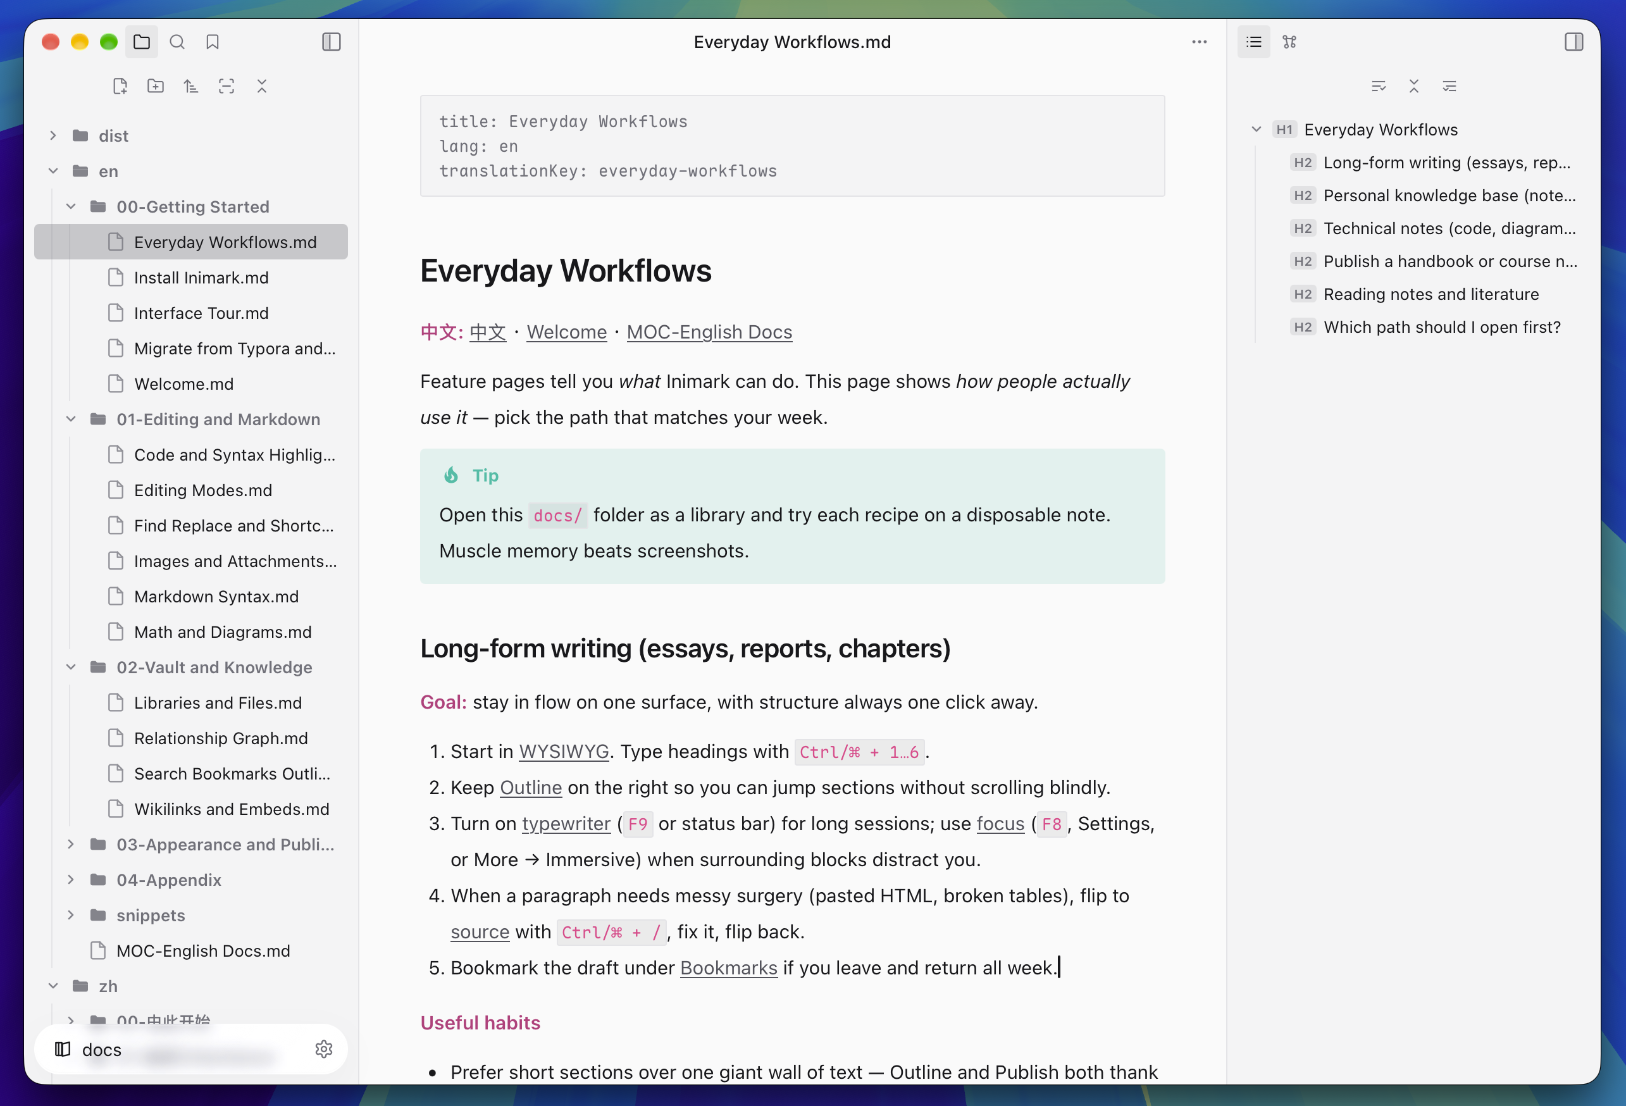Follow the 中文 link under the title
Screen dimensions: 1626x1106
click(488, 332)
